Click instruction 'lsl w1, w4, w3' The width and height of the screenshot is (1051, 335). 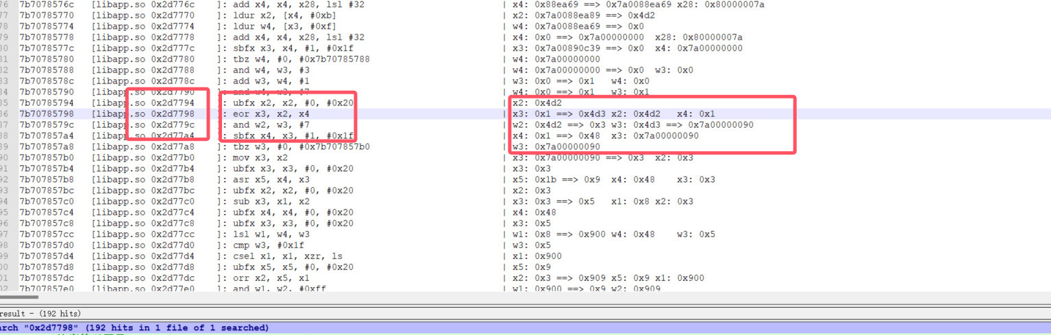point(271,234)
